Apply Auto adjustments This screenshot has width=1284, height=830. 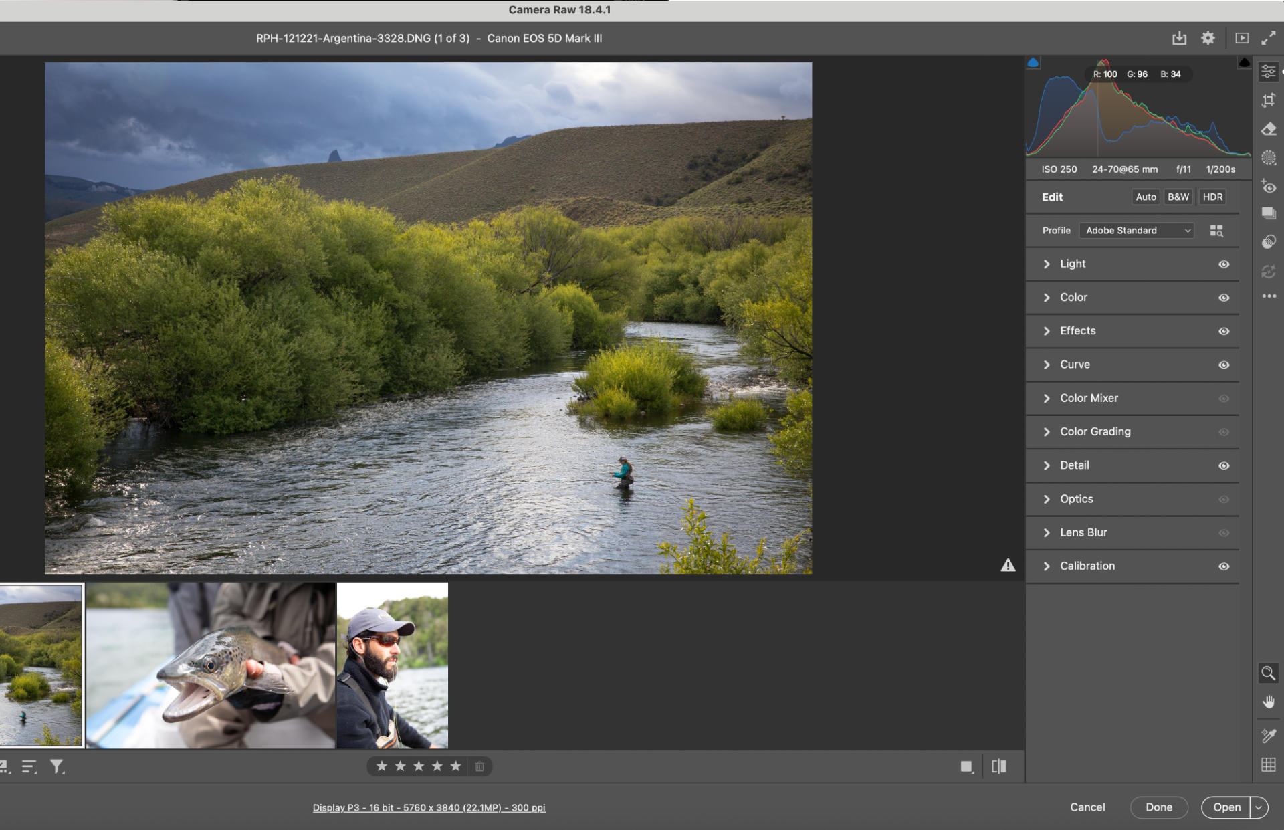click(1146, 197)
